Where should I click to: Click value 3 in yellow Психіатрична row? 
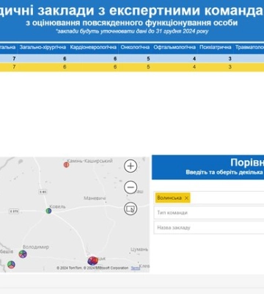coord(230,67)
